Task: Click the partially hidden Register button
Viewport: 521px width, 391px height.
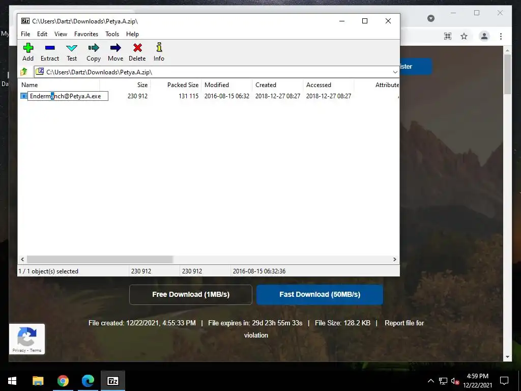Action: (416, 67)
